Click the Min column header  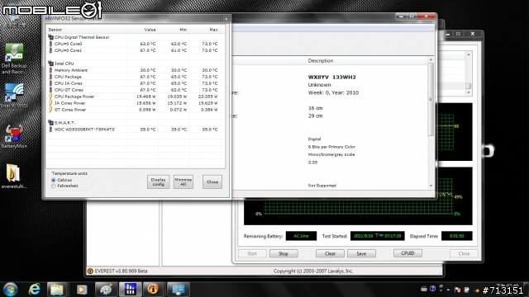(173, 30)
